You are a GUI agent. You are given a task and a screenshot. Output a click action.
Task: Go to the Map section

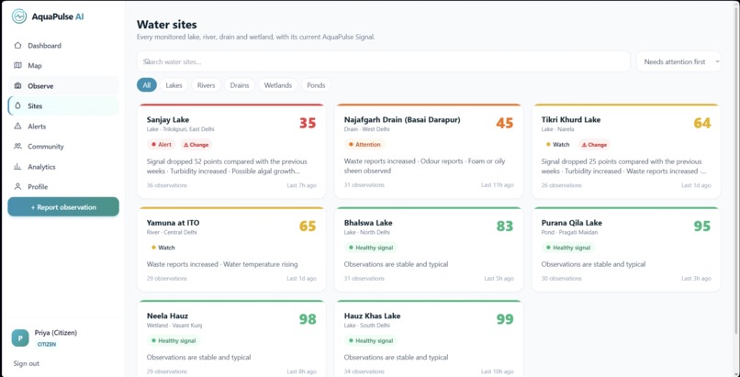click(63, 65)
